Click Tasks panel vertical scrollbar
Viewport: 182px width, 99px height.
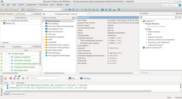point(40,58)
